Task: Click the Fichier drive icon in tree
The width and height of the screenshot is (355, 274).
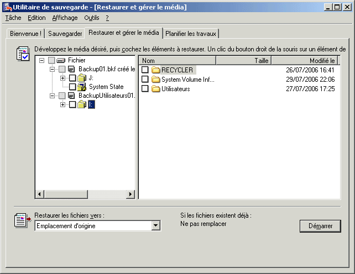Action: [61, 60]
